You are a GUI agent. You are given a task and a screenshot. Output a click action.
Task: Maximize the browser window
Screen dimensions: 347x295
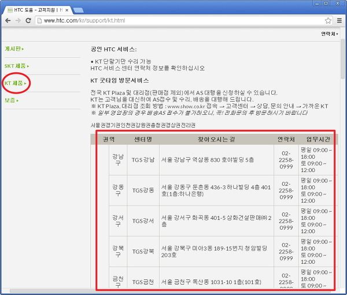tap(326, 3)
